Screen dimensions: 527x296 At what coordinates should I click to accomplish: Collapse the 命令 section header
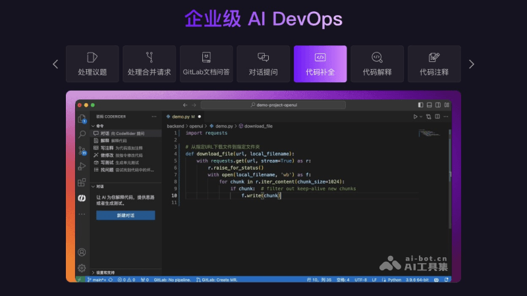(100, 126)
